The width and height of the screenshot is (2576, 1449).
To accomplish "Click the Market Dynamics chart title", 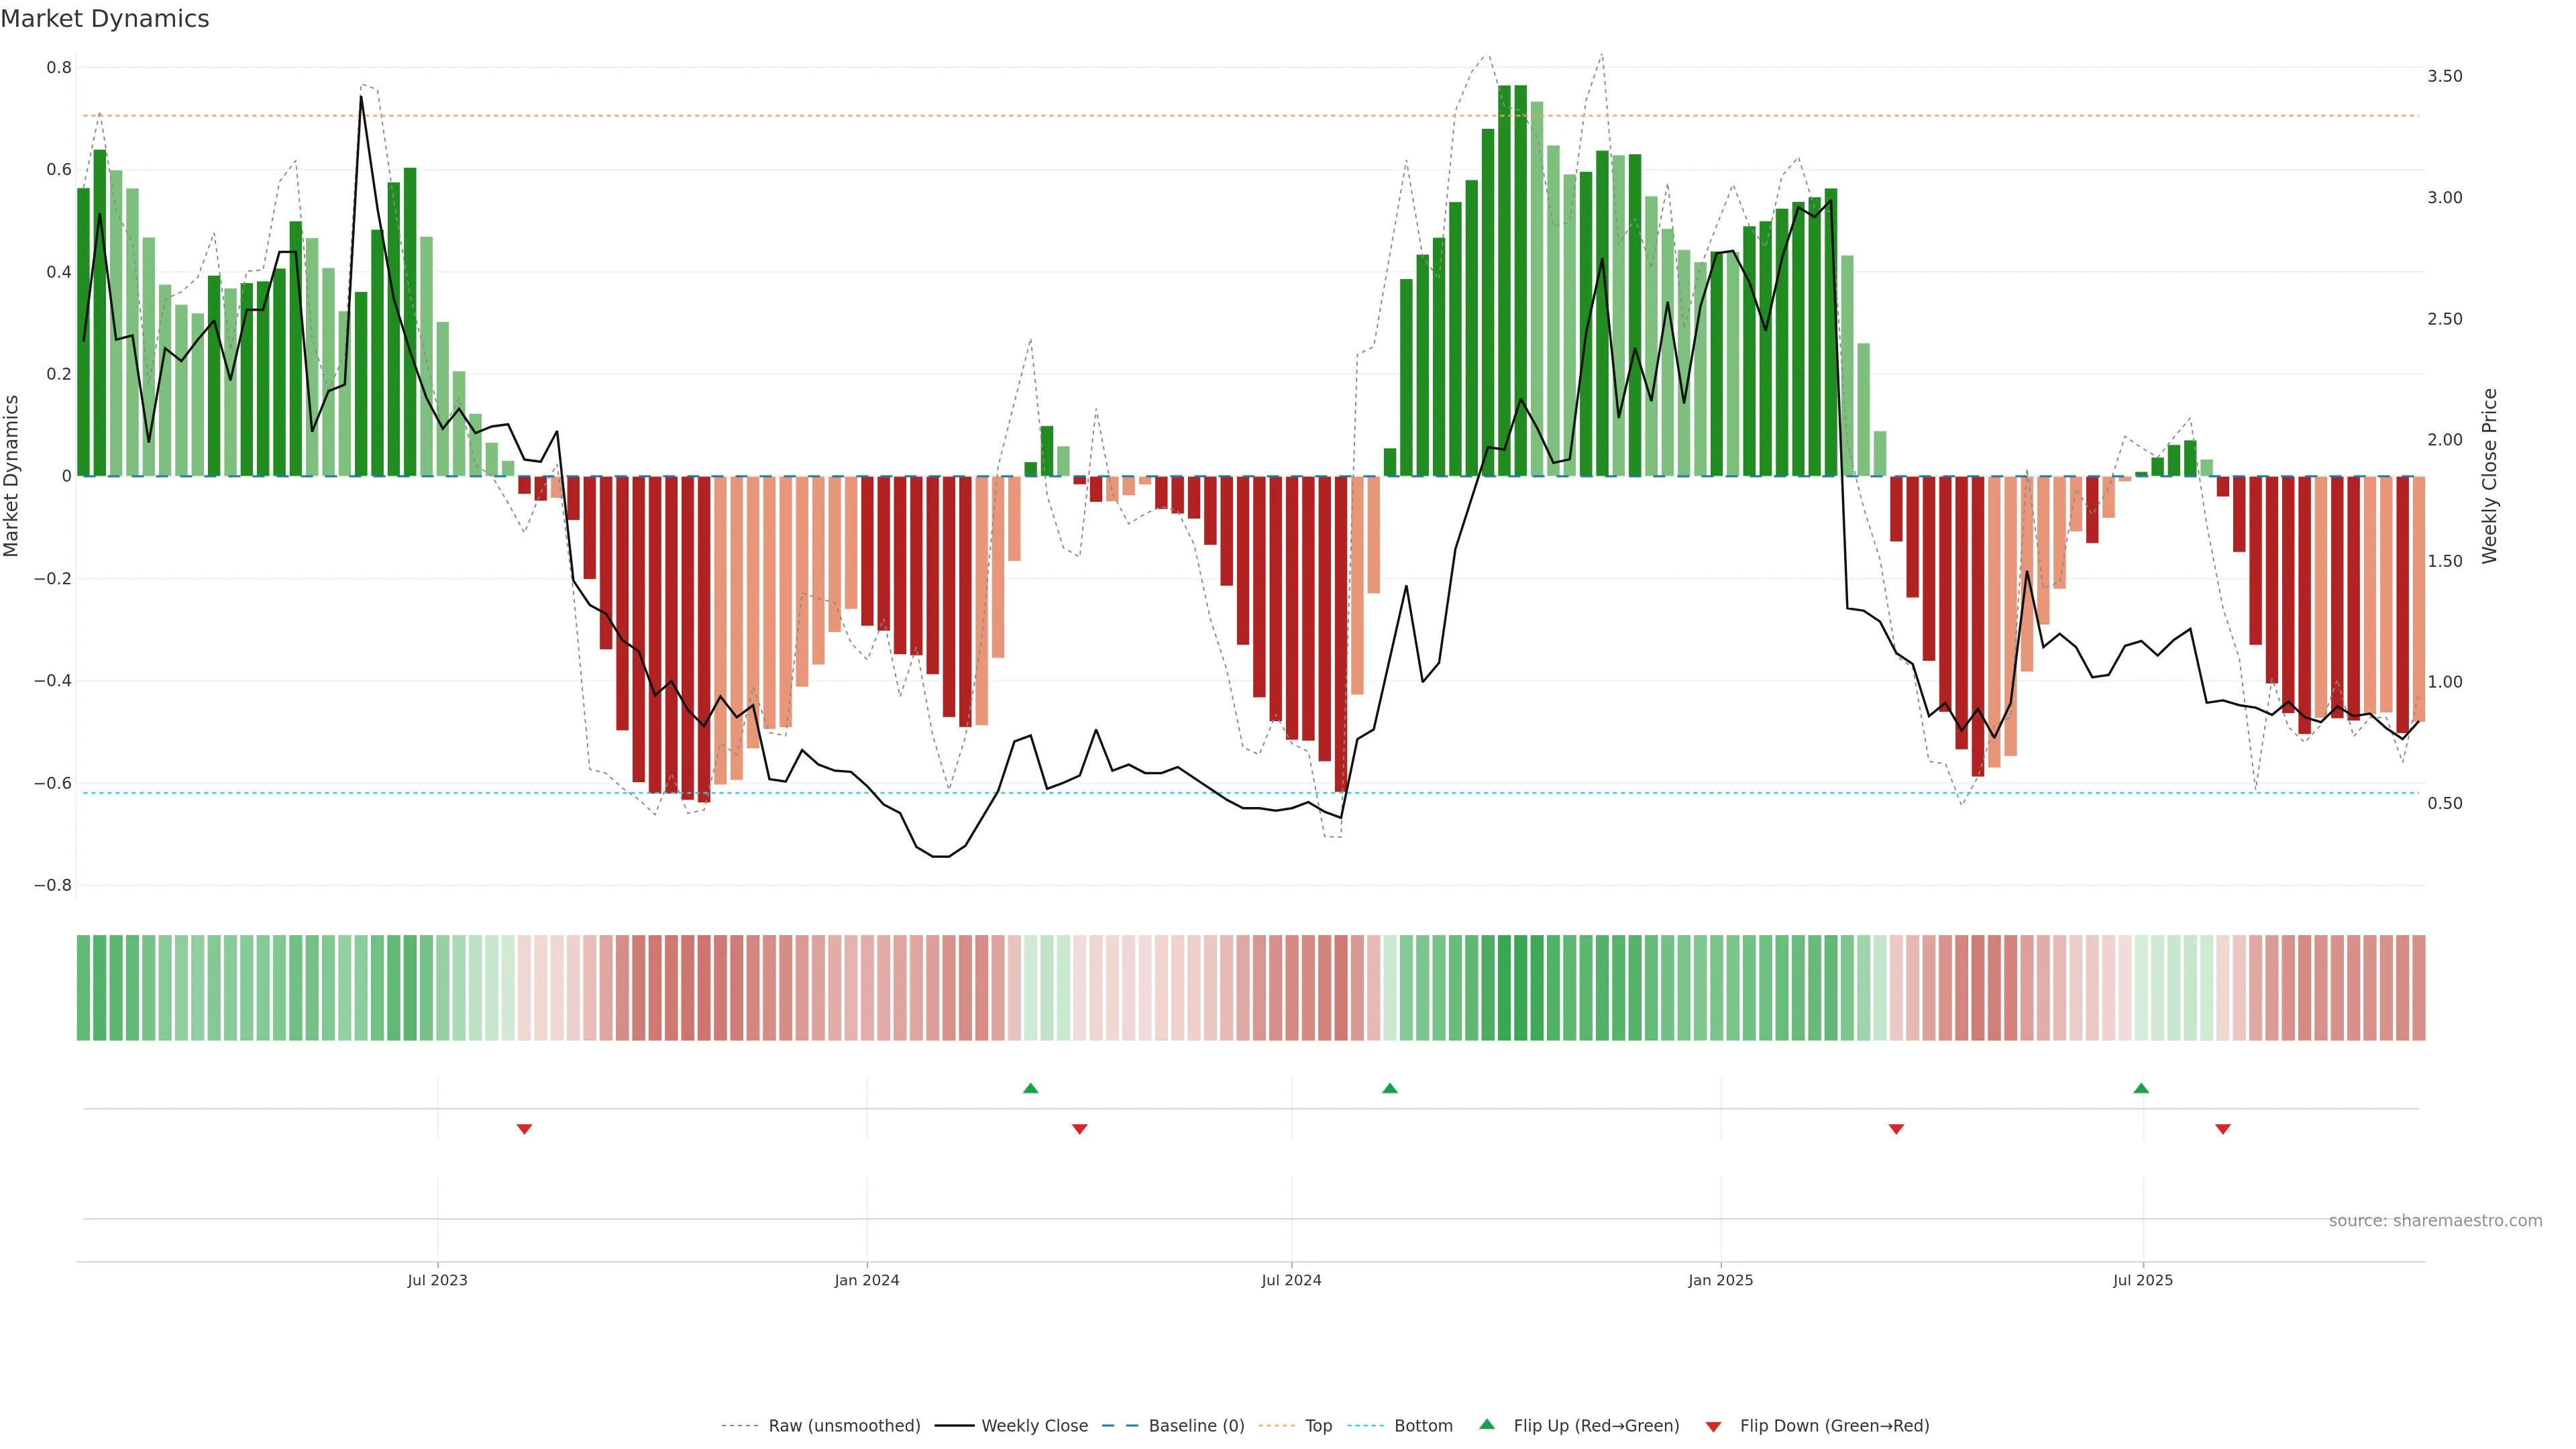I will coord(105,19).
